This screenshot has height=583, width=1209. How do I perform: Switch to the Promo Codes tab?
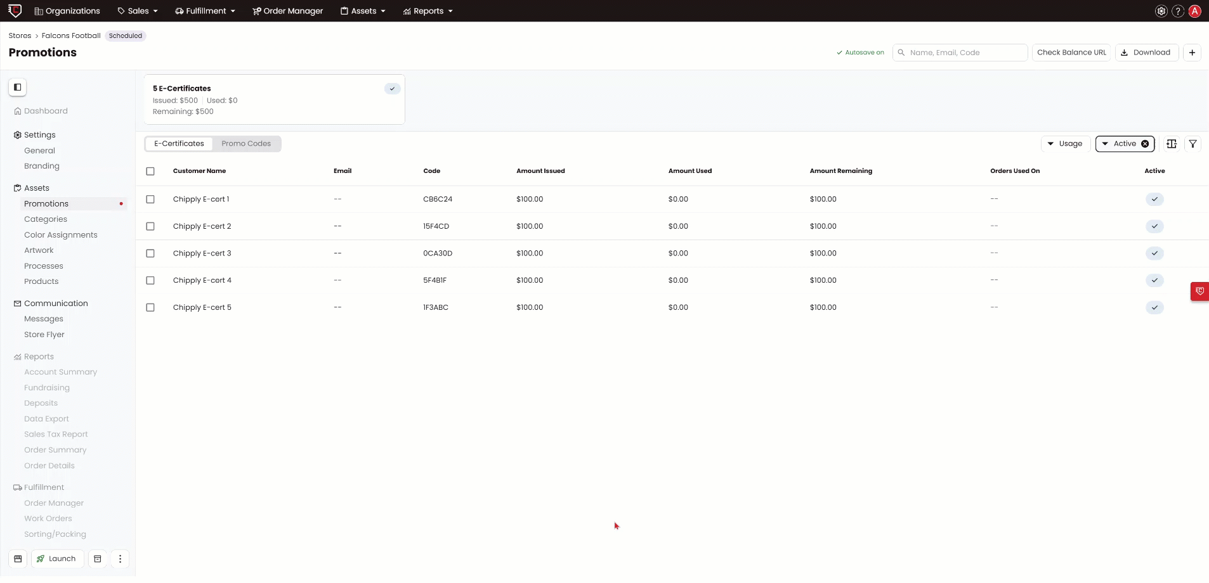click(x=246, y=144)
